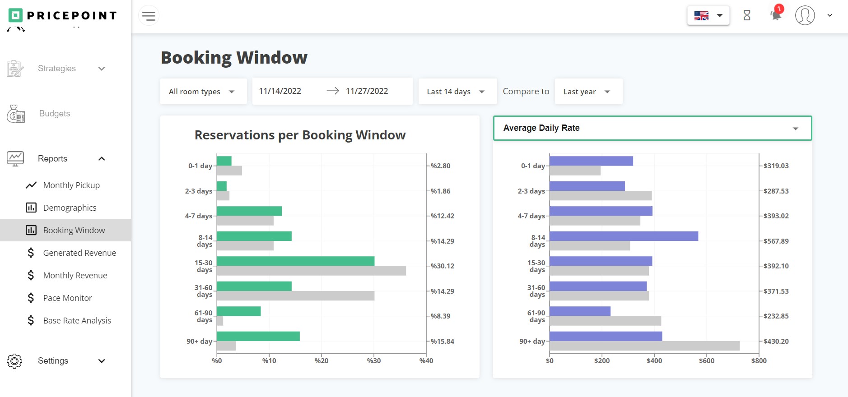Click the Settings gear icon
Image resolution: width=848 pixels, height=397 pixels.
14,361
